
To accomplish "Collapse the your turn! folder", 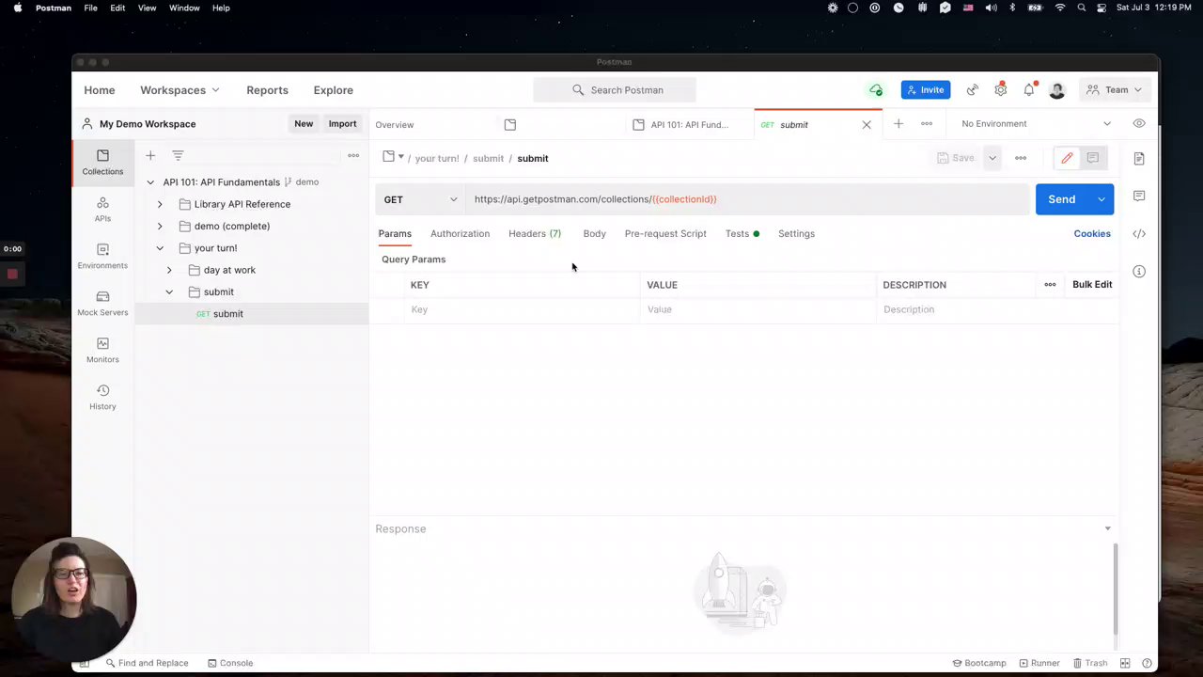I will pyautogui.click(x=160, y=248).
